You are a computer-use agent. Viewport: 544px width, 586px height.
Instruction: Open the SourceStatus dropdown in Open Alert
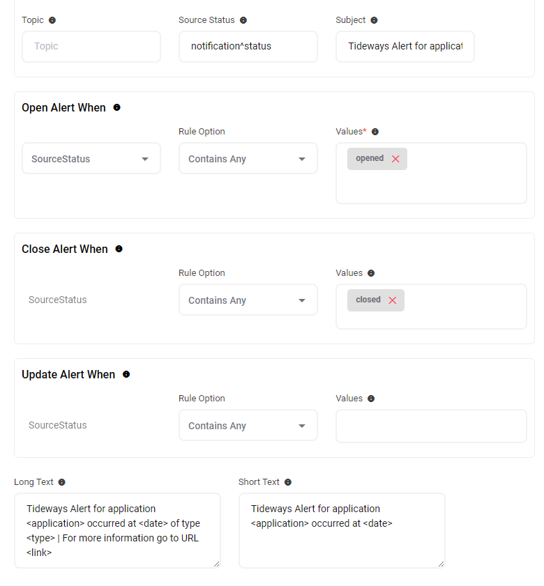click(91, 159)
